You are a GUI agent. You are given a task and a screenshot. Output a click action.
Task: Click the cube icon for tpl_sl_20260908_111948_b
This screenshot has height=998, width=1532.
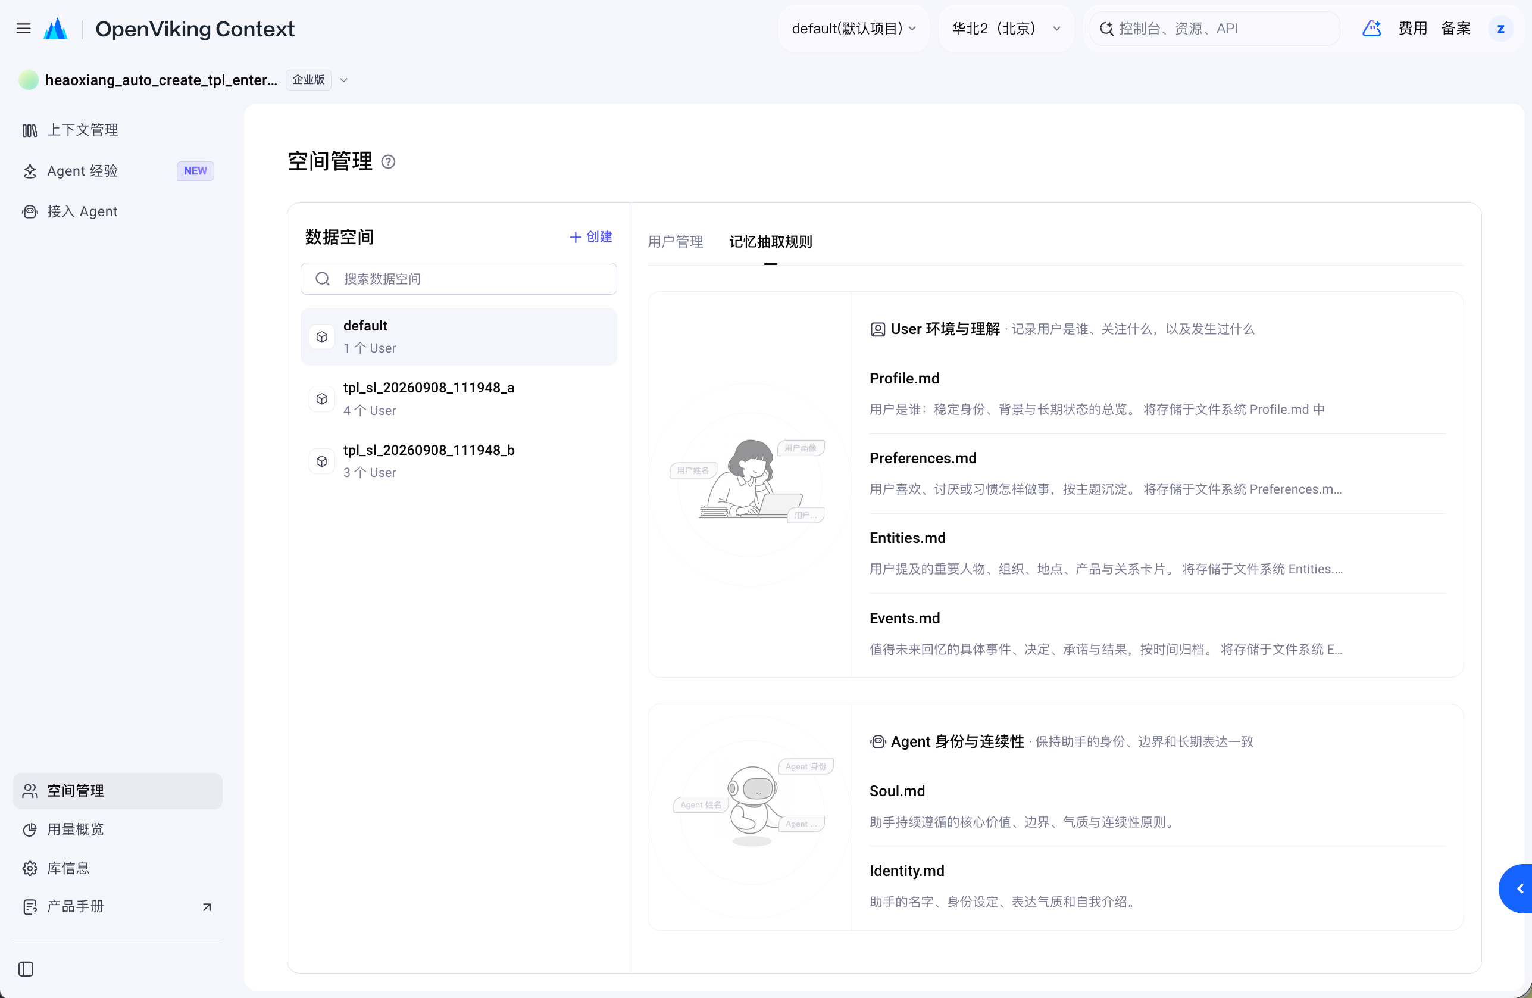click(x=322, y=461)
